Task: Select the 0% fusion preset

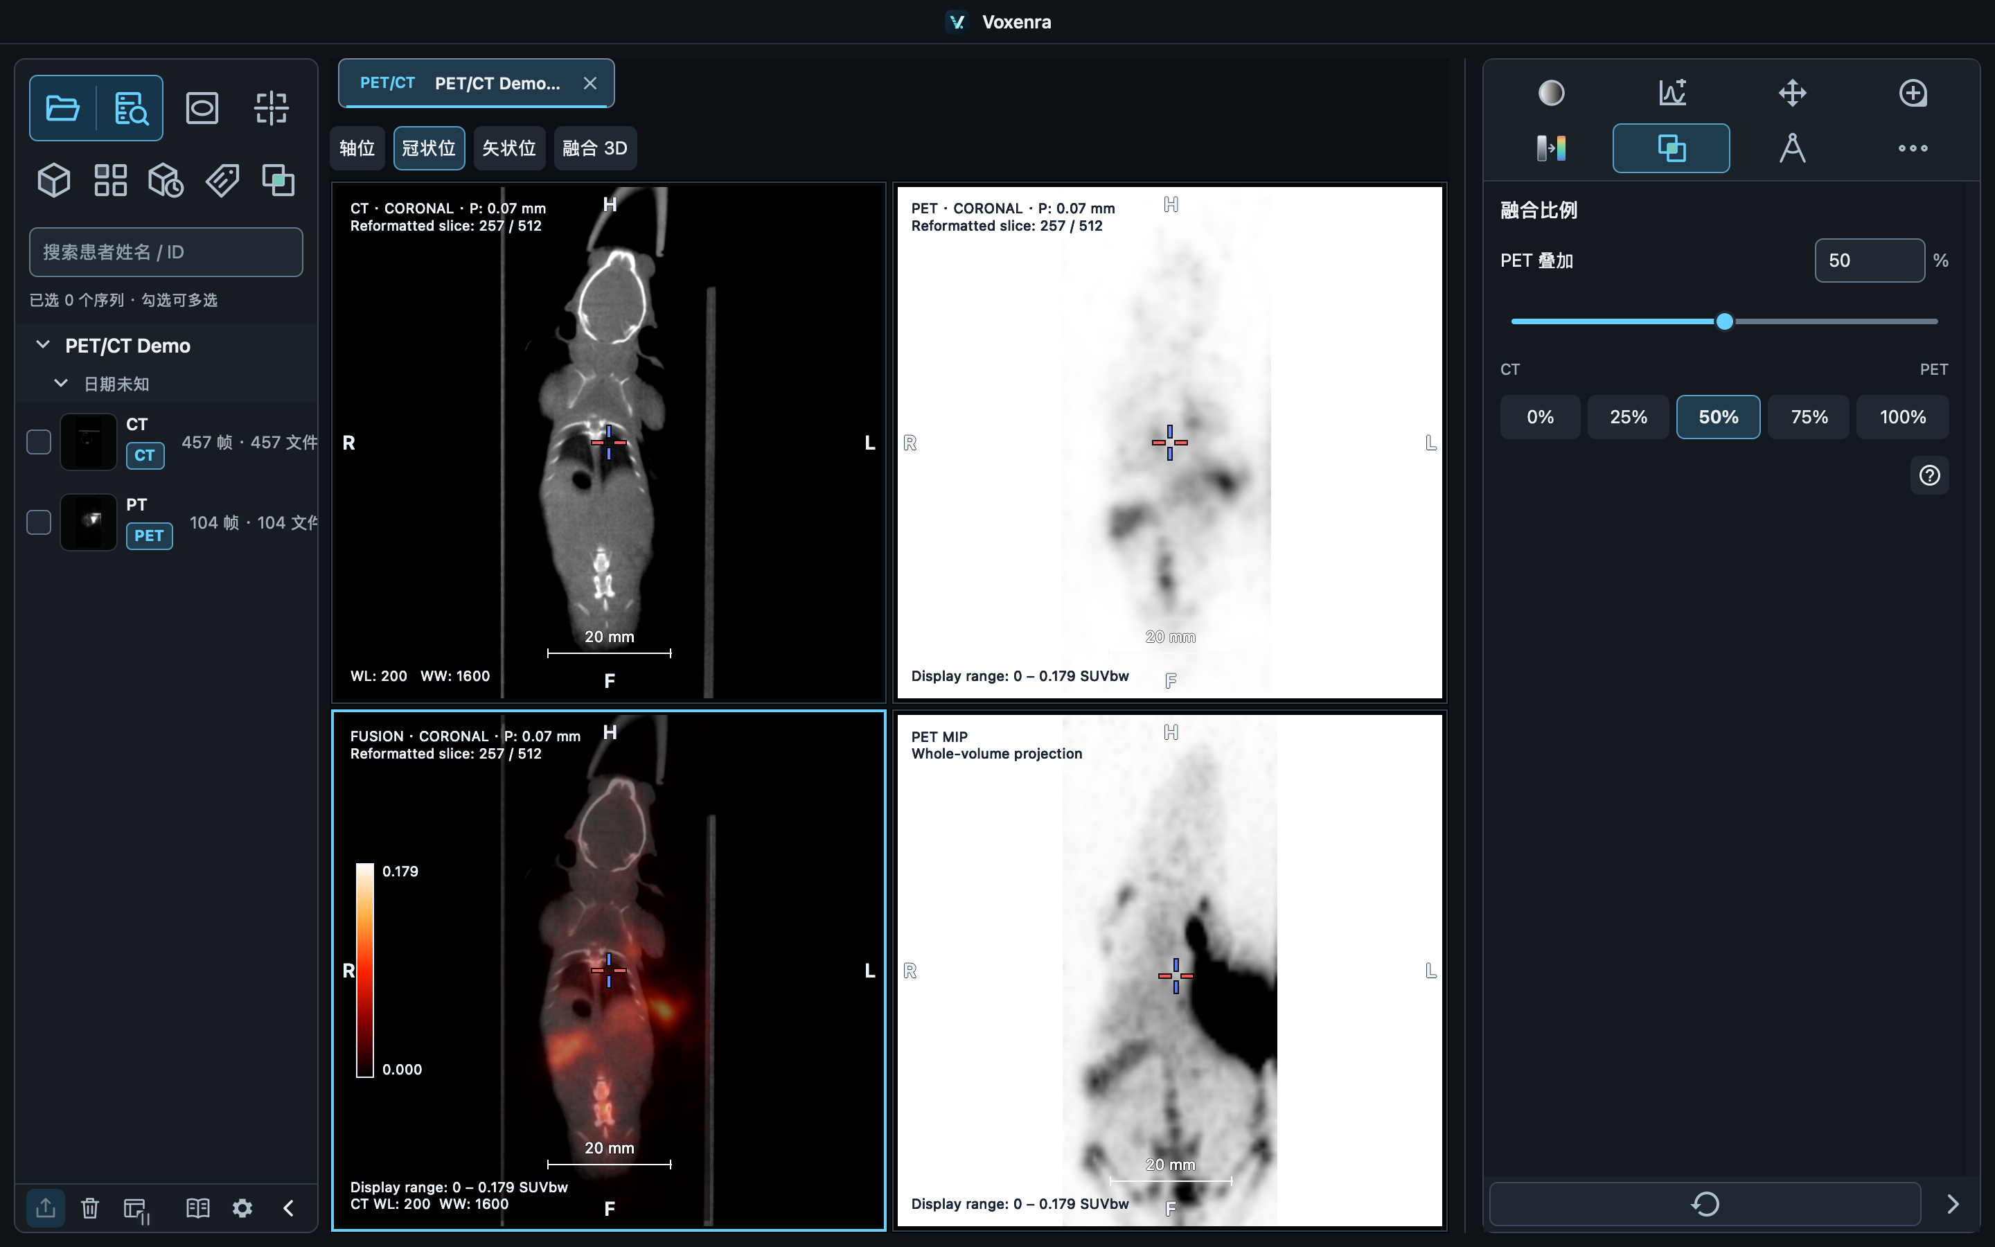Action: click(x=1540, y=416)
